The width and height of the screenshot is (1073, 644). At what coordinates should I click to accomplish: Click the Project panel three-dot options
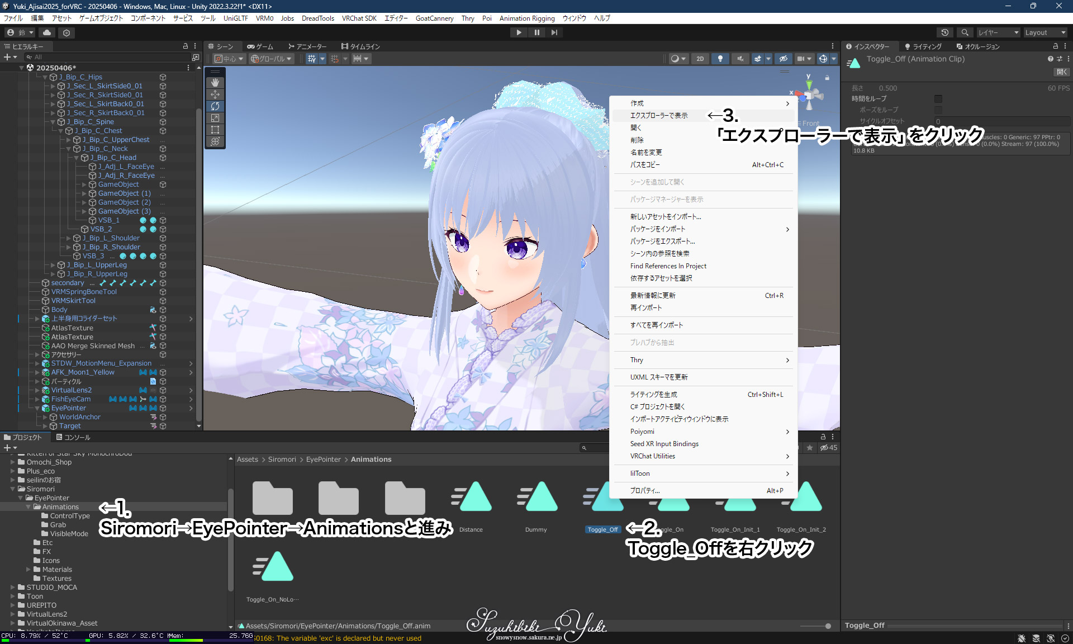(x=833, y=437)
